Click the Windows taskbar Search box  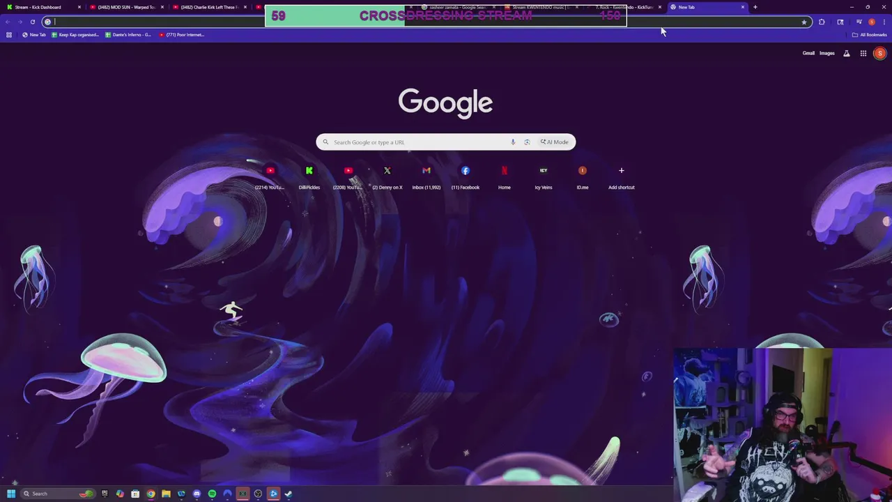[x=58, y=494]
